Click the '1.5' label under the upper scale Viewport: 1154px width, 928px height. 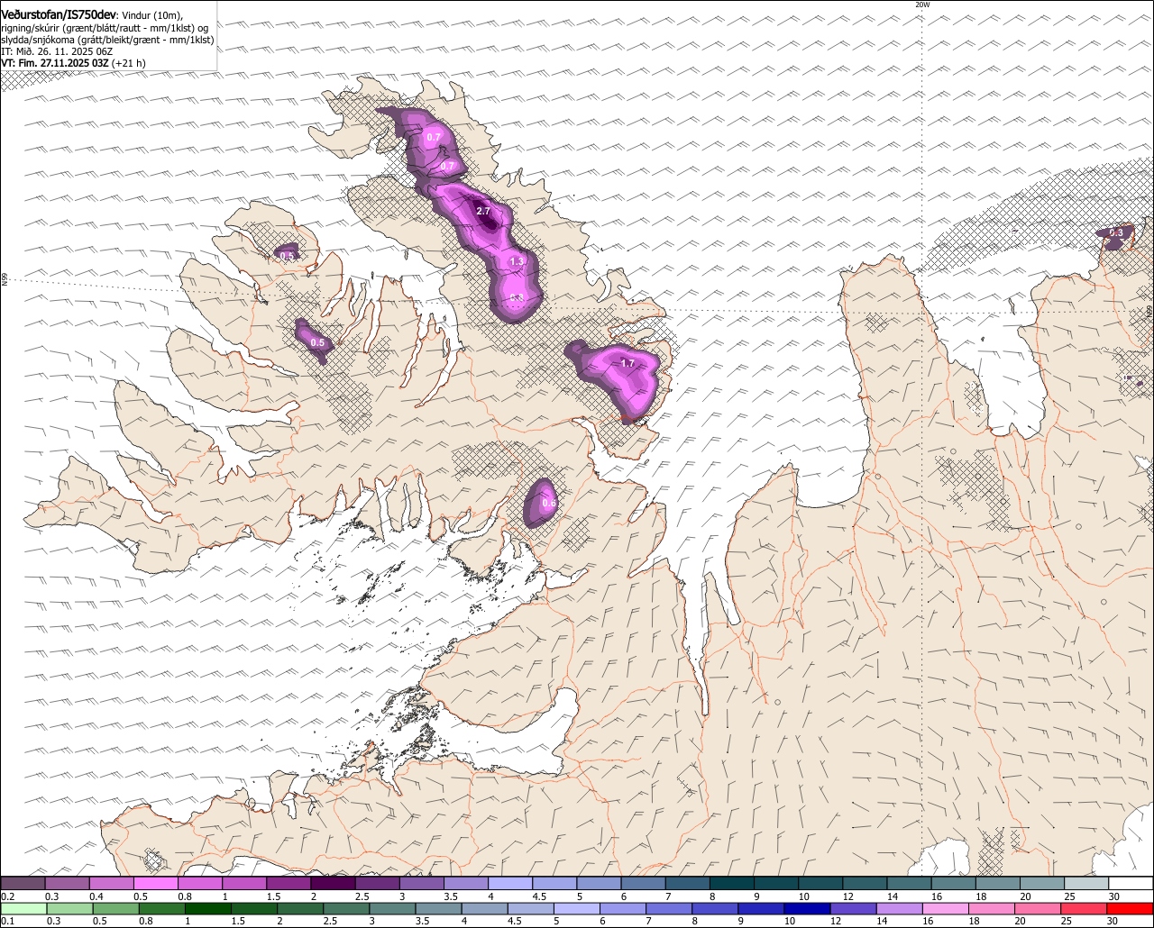tap(274, 896)
